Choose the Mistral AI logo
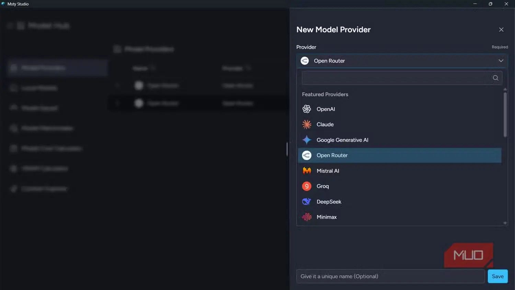 point(307,171)
